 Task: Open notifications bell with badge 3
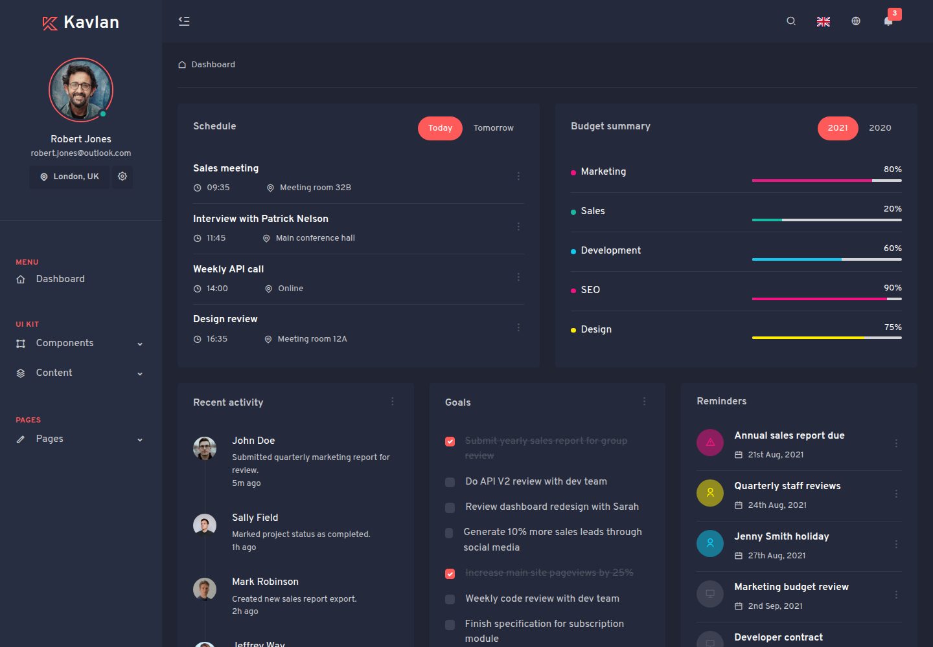[889, 21]
